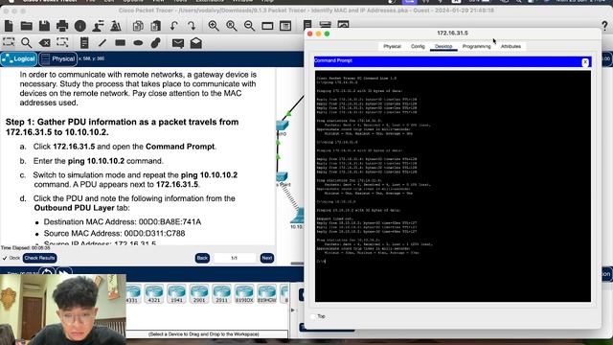This screenshot has height=345, width=613.
Task: Select the 2911 router device
Action: pos(221,294)
